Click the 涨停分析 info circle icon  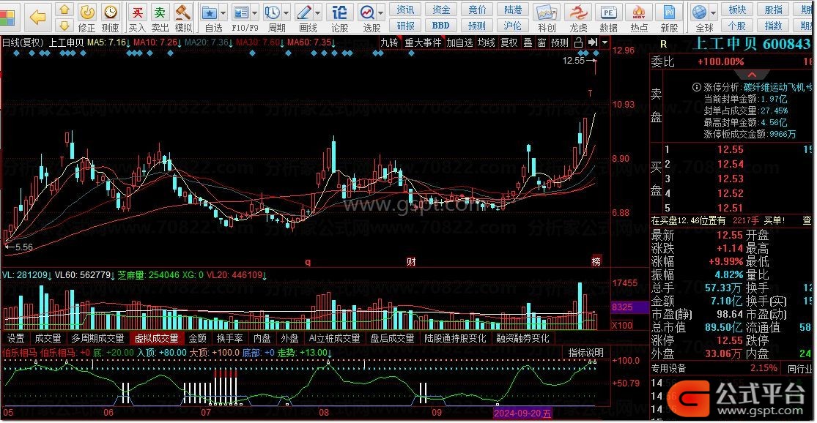pyautogui.click(x=696, y=87)
